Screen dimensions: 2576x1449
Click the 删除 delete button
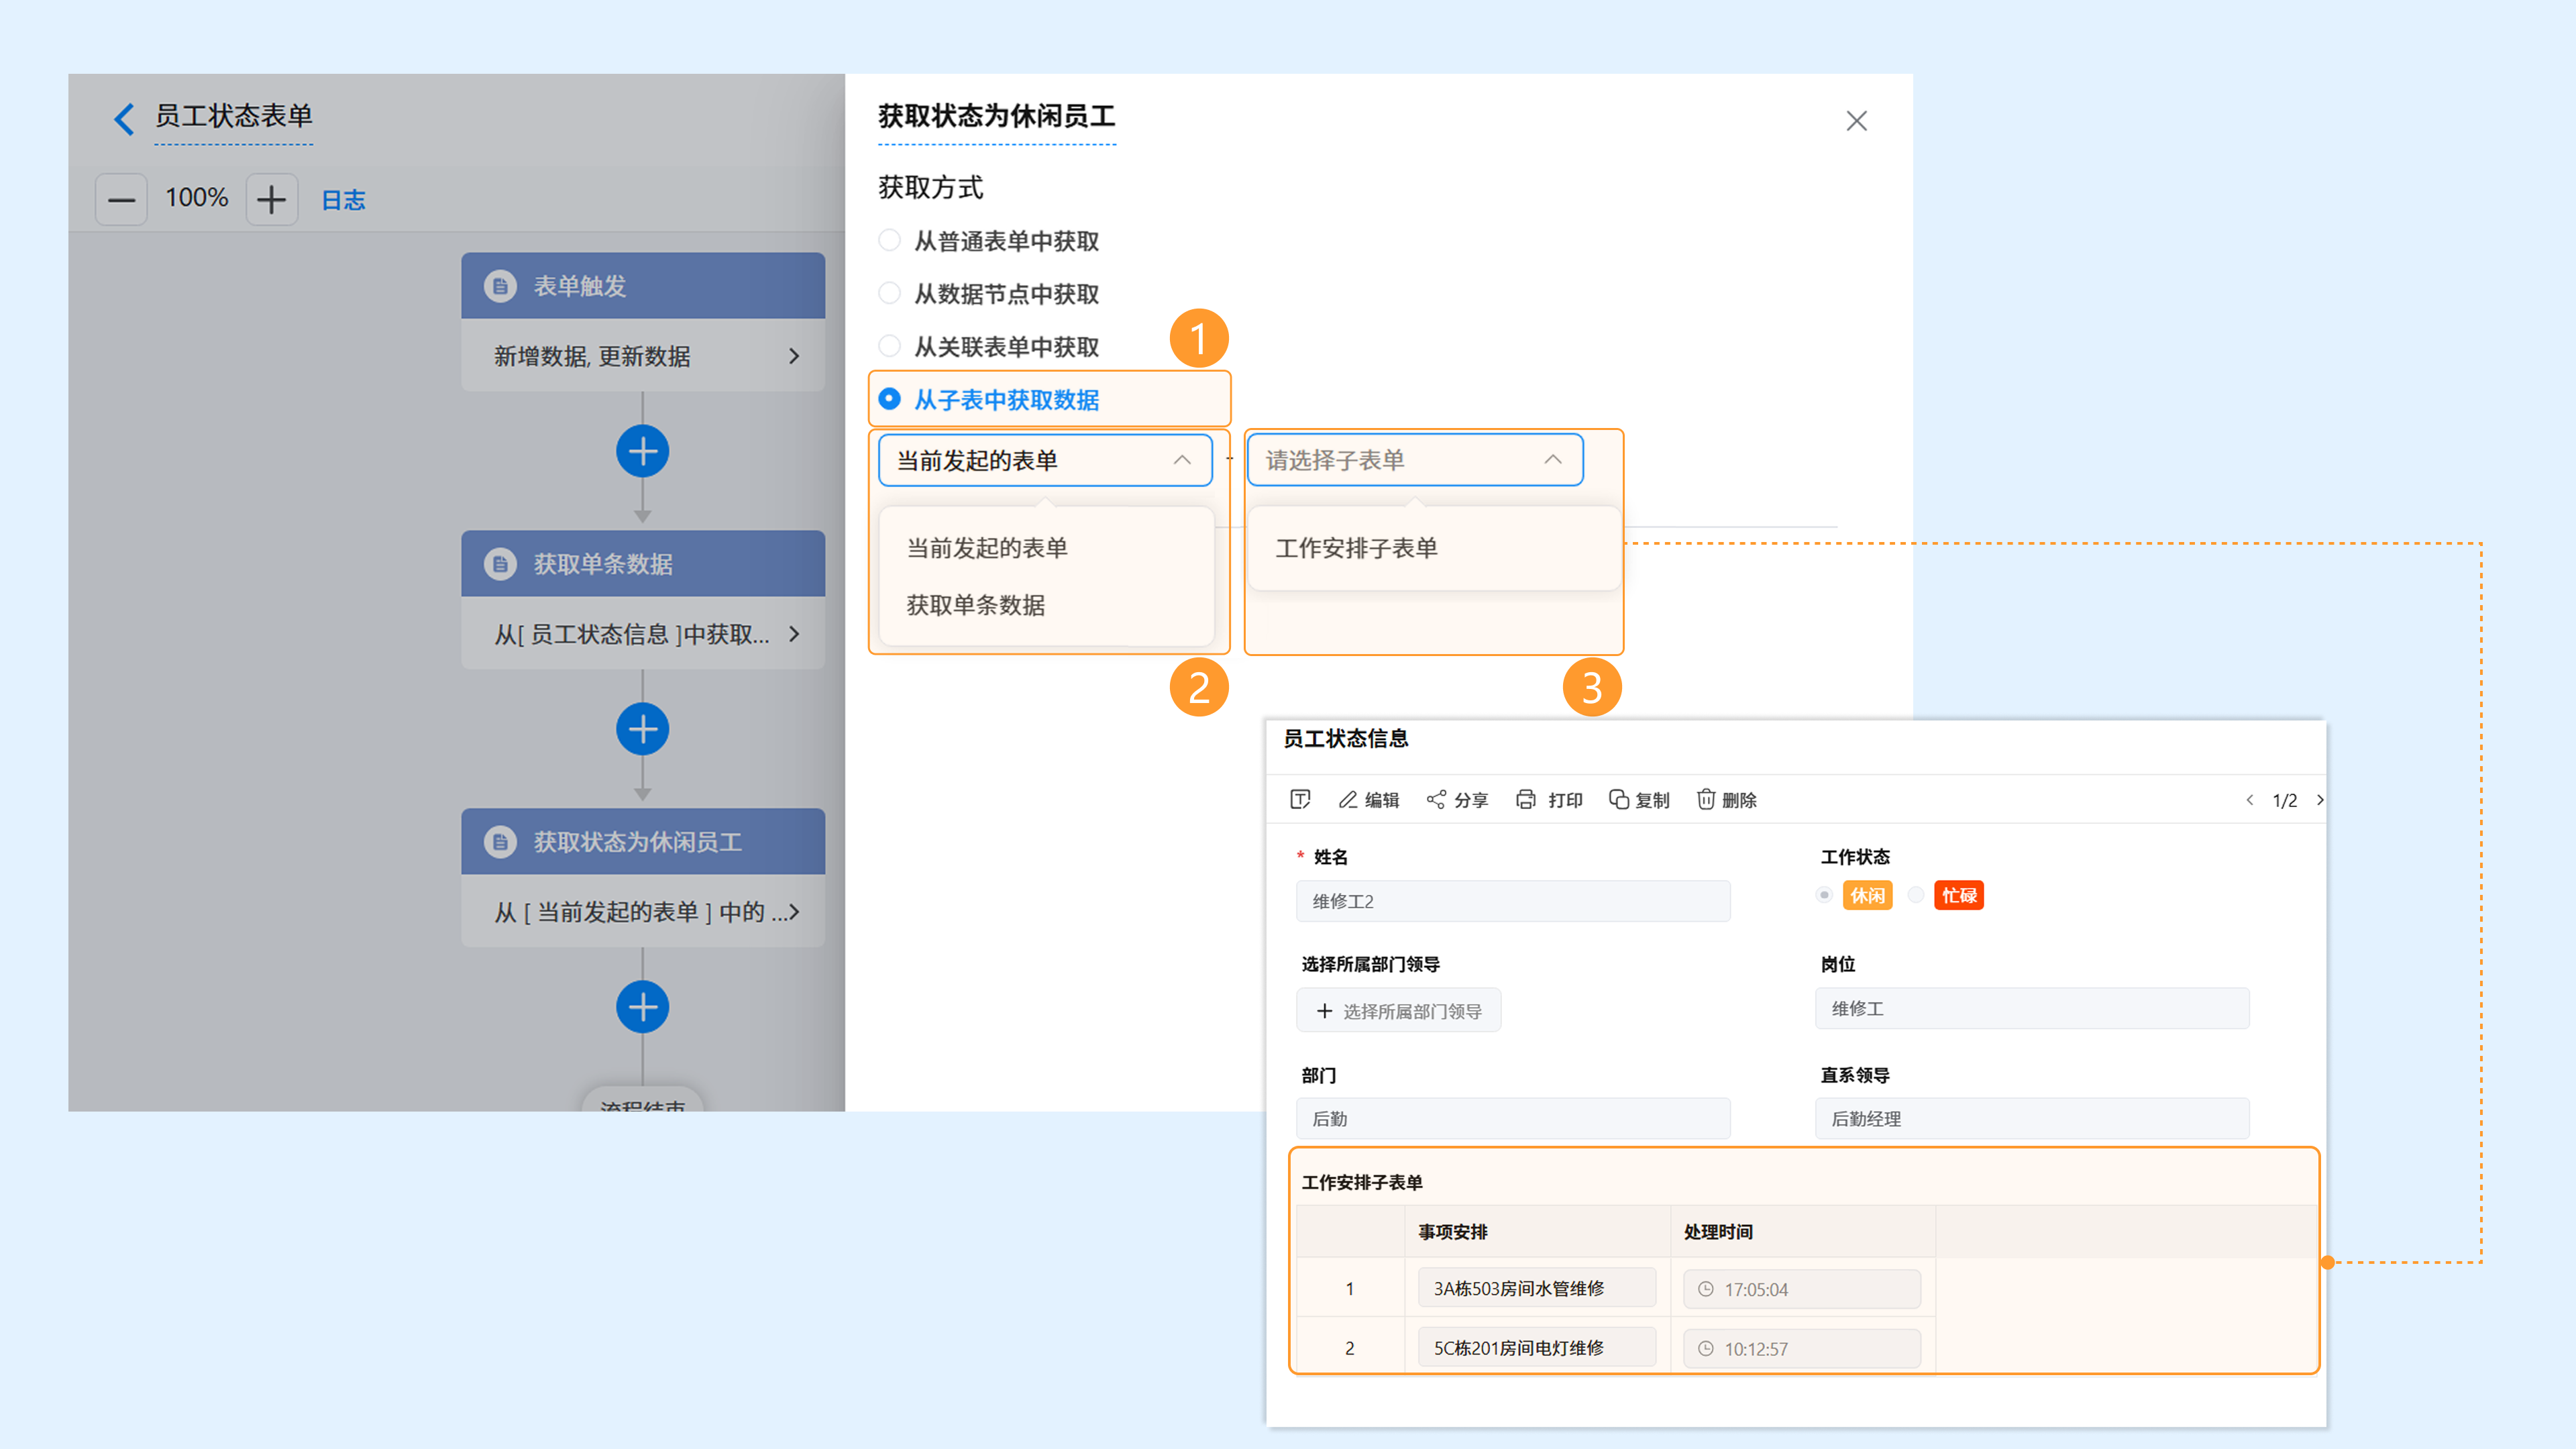pyautogui.click(x=1727, y=799)
